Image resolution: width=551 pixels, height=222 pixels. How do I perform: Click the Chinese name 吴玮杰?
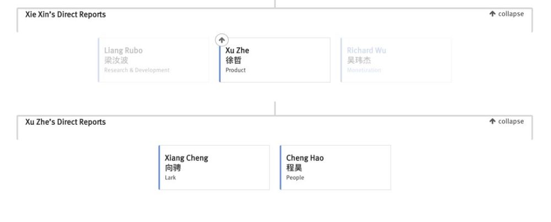pos(359,60)
